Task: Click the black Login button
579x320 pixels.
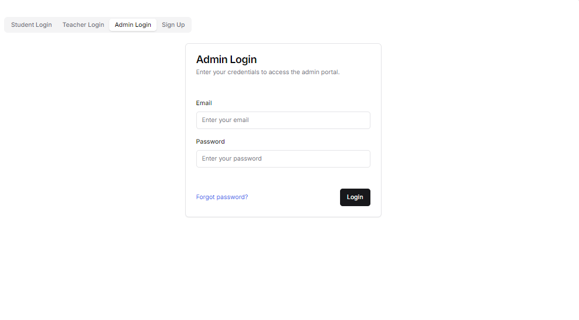Action: (355, 197)
